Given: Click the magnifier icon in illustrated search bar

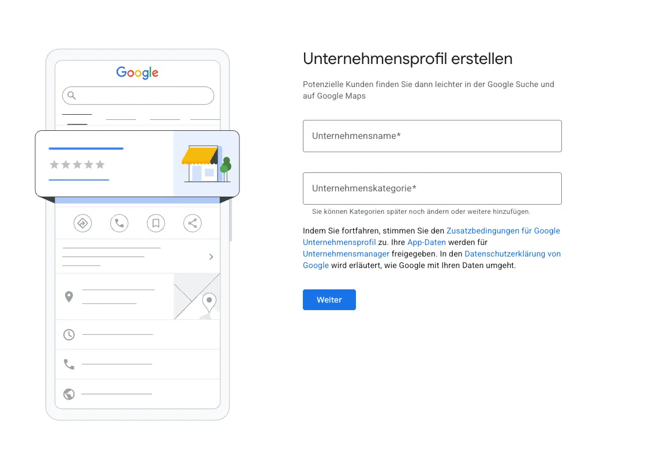Looking at the screenshot, I should [72, 96].
